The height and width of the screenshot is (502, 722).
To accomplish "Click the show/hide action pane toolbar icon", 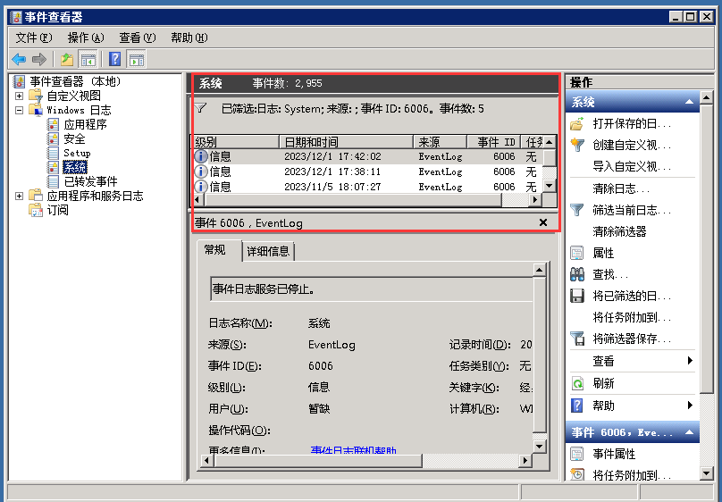I will 136,59.
